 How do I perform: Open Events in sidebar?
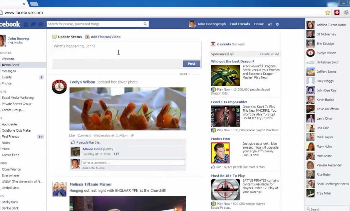tap(7, 77)
